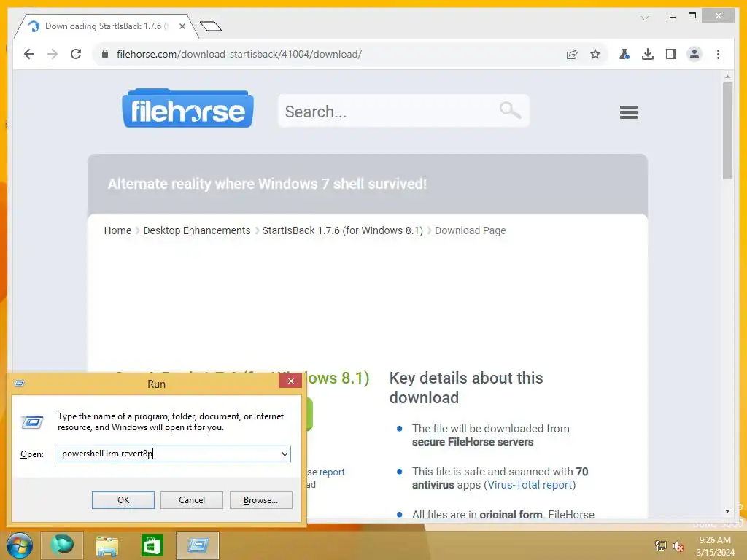
Task: Click the magnifier search icon
Action: coord(510,110)
